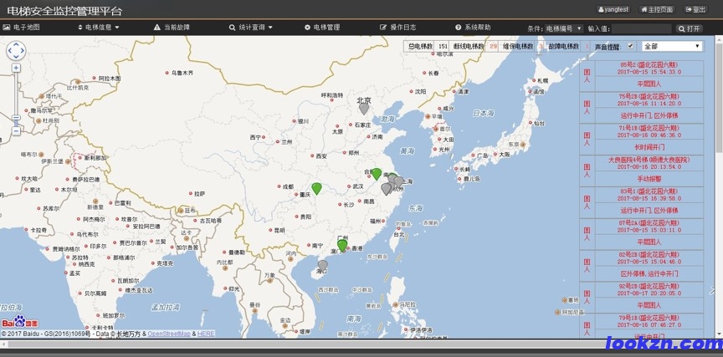723x357 pixels.
Task: Click the 输入值 text input field
Action: click(x=646, y=28)
